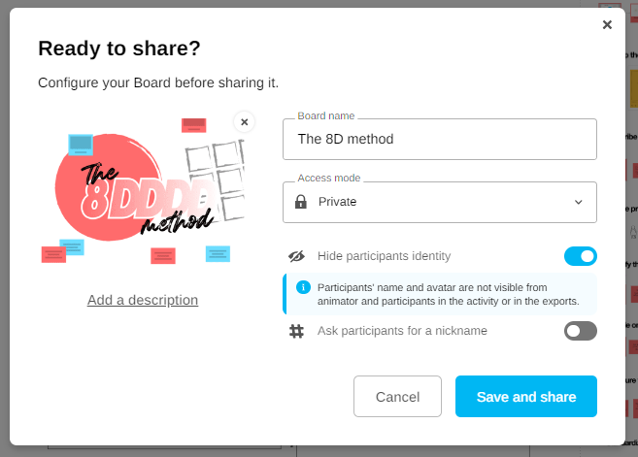The image size is (638, 457).
Task: Click the Ask participants for a nickname label
Action: (x=402, y=331)
